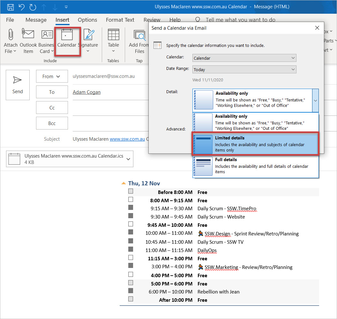Collapse the Thu, 12 Nov orange triangle

124,183
